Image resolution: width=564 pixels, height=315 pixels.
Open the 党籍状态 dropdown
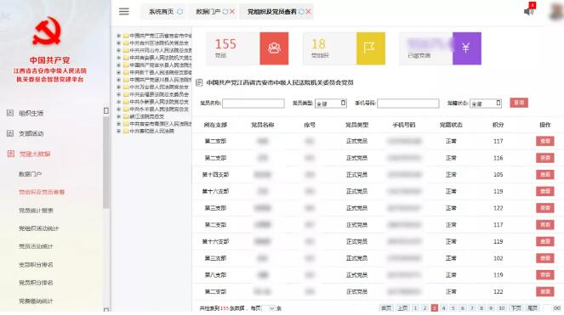click(x=486, y=104)
